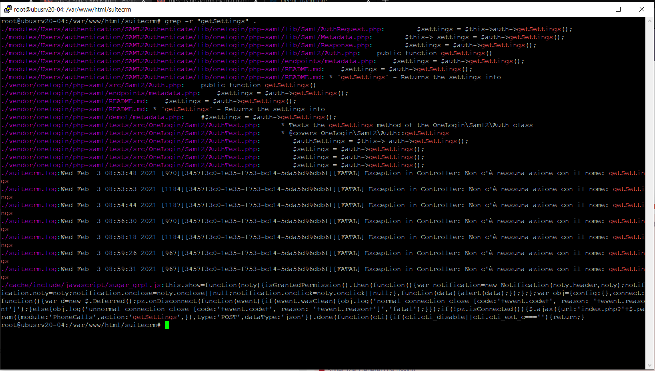Click the AuthRequest.php path in grep results
655x371 pixels.
point(191,29)
